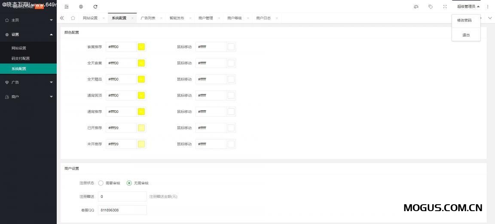495x224 pixels.
Task: Click the sidebar collapse menu icon
Action: [x=67, y=6]
